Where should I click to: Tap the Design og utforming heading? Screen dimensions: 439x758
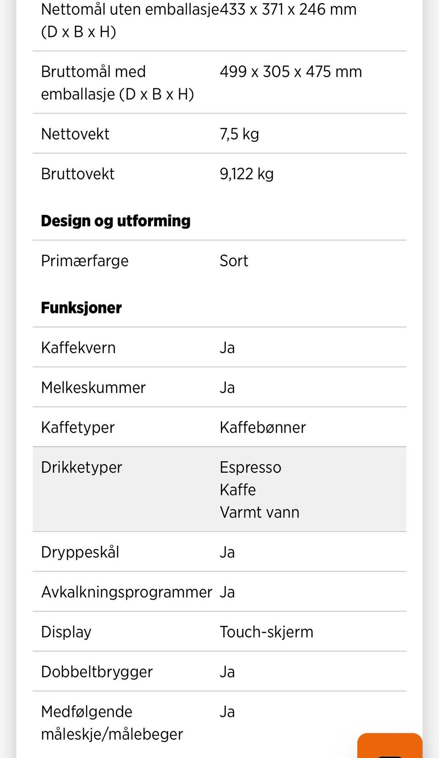[116, 221]
